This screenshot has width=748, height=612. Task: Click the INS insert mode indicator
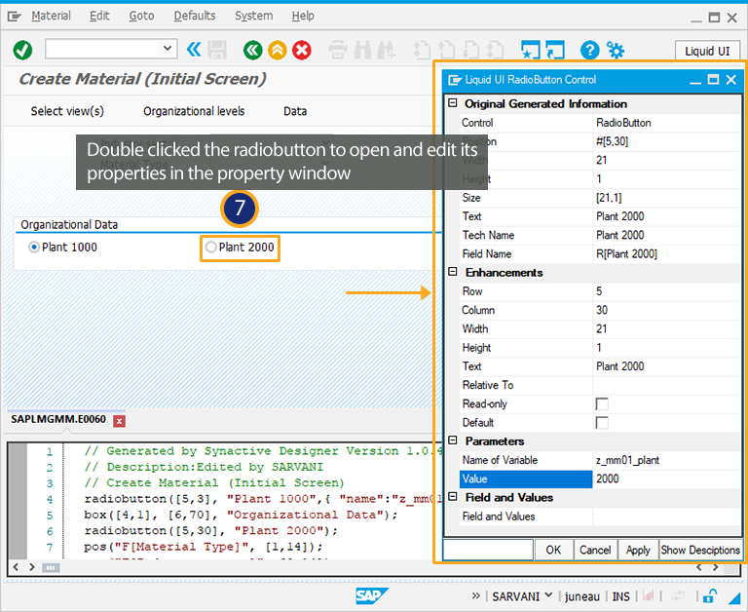620,596
